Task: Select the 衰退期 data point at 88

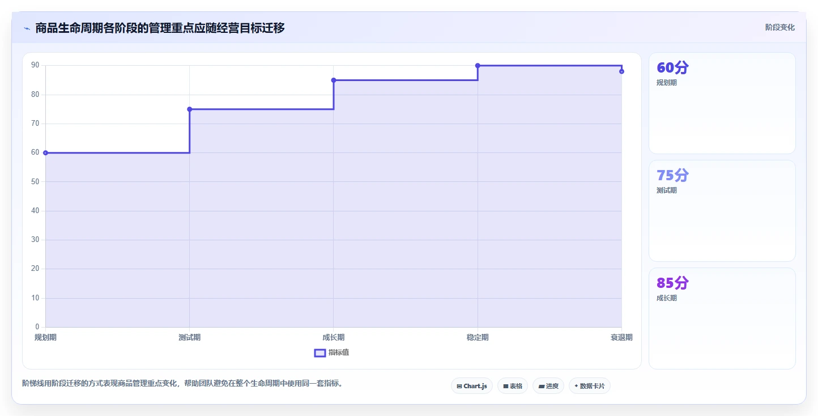Action: 621,71
